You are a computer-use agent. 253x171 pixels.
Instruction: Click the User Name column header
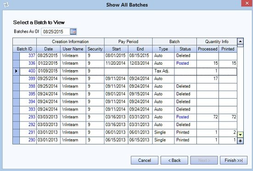coord(73,49)
